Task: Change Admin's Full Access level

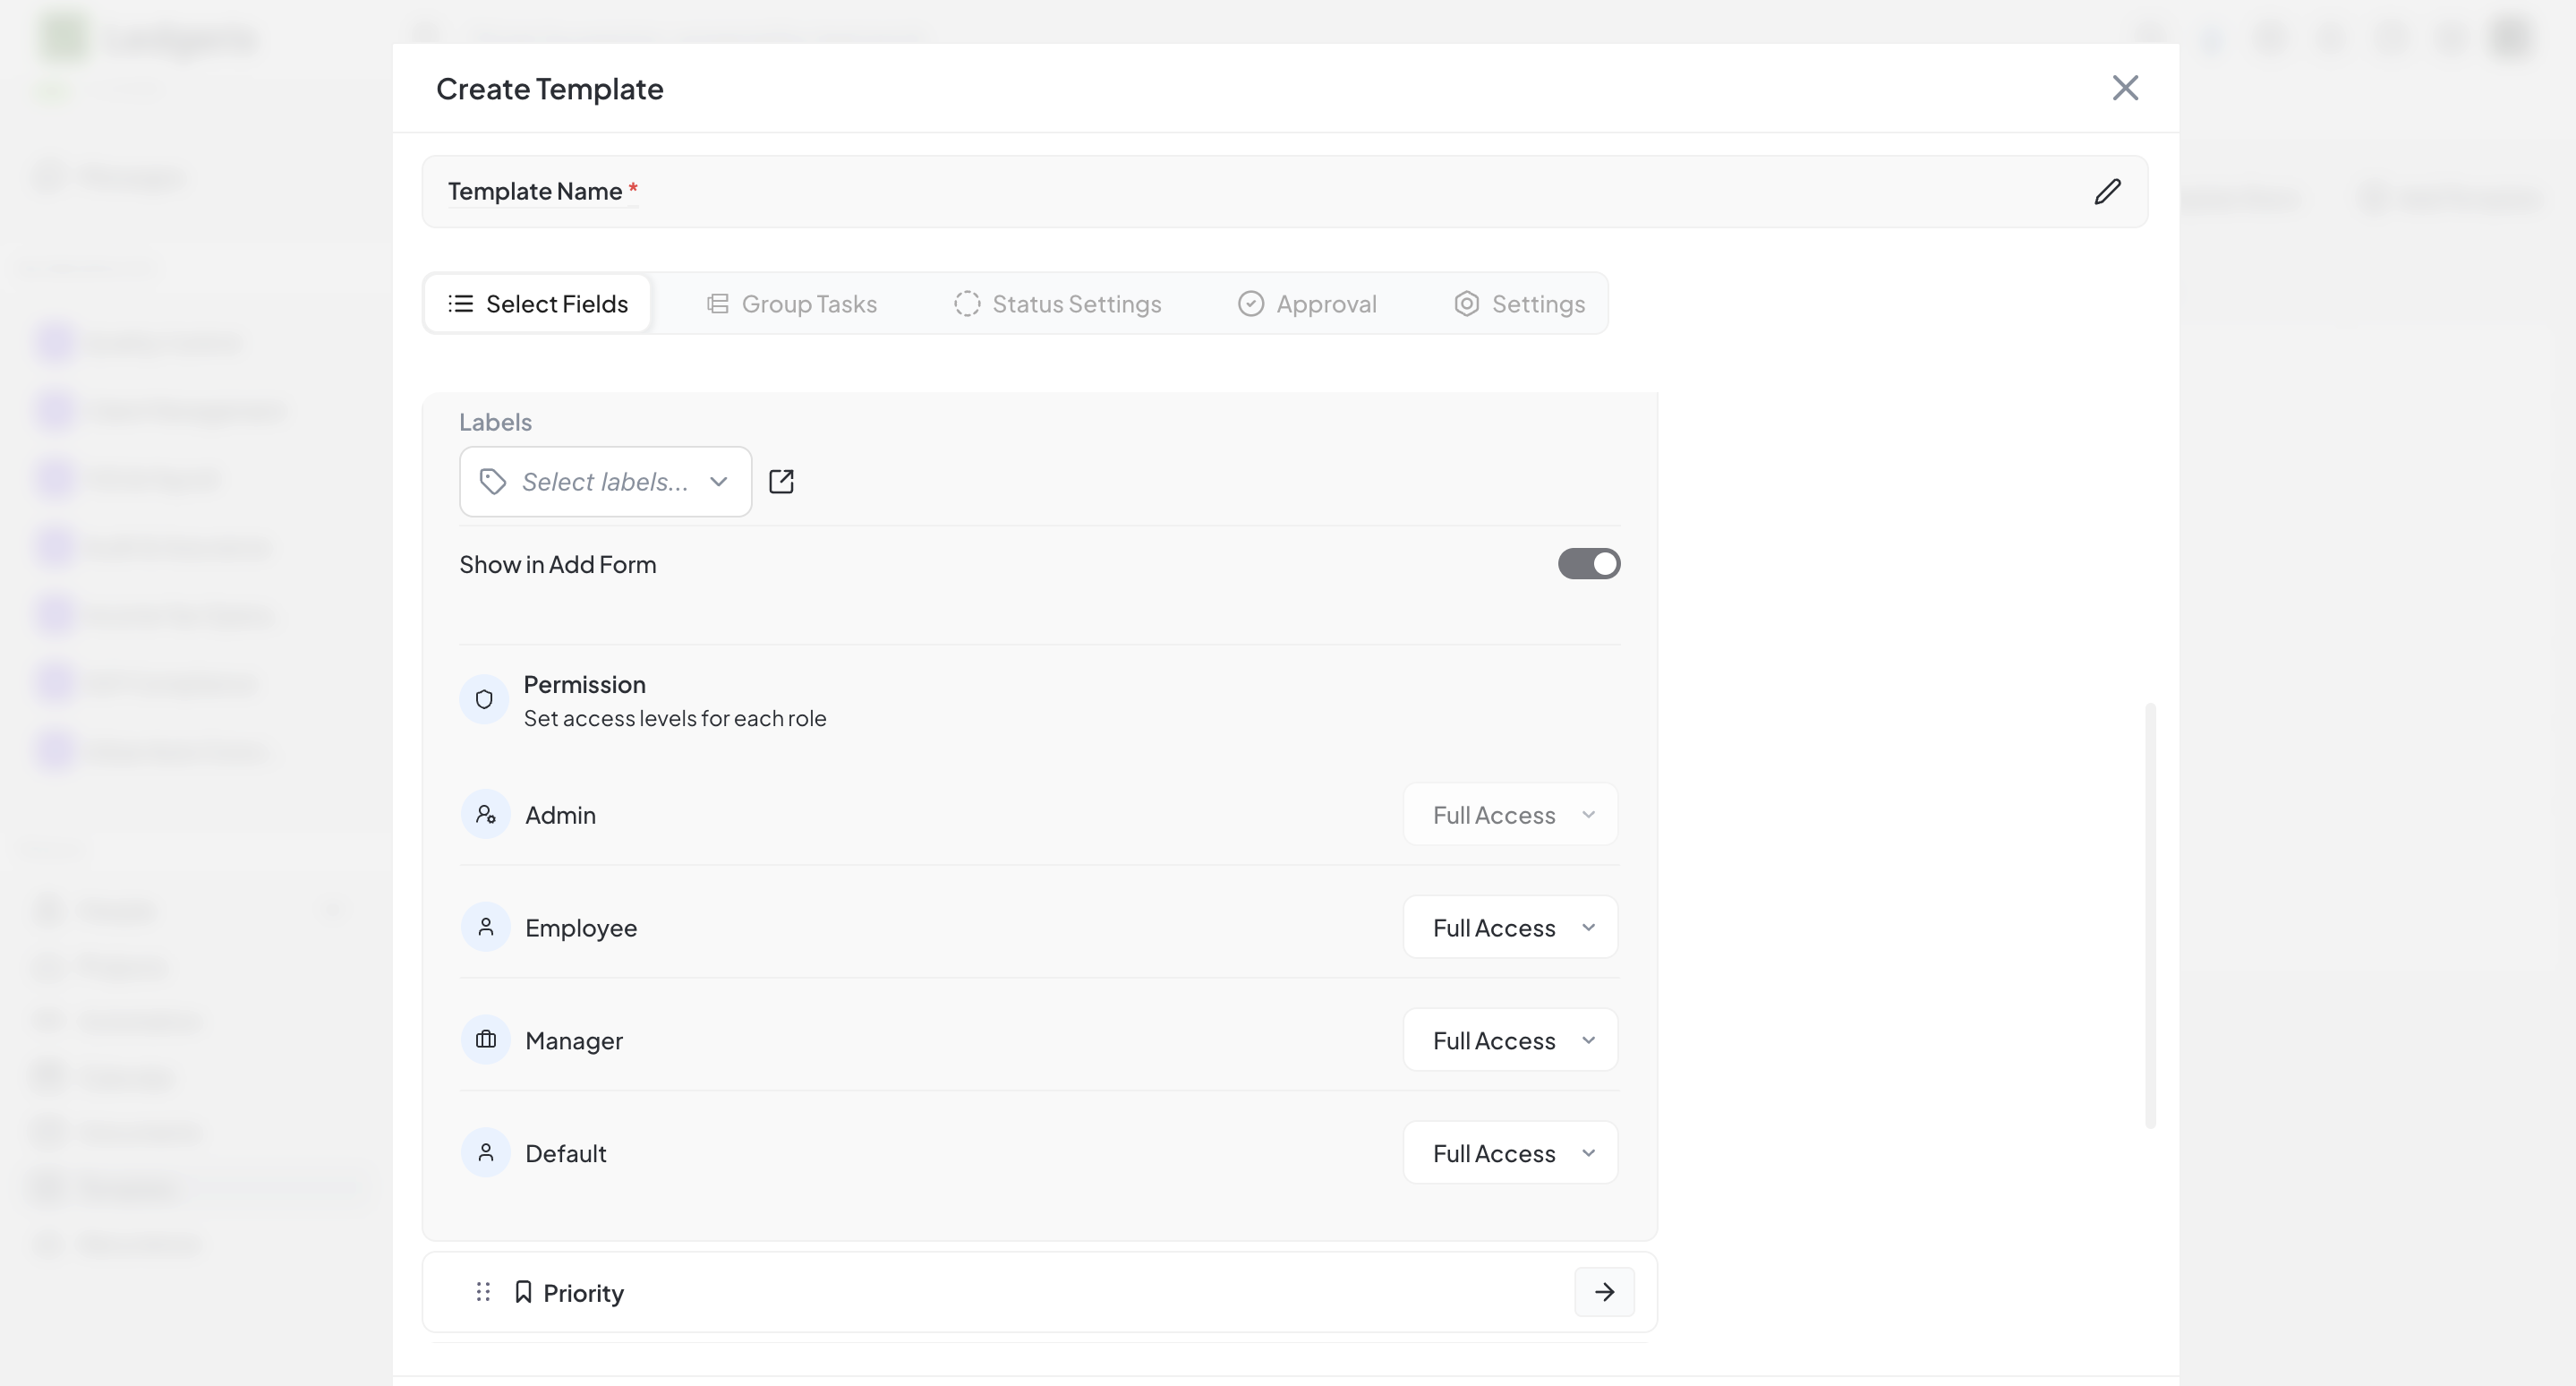Action: (1510, 814)
